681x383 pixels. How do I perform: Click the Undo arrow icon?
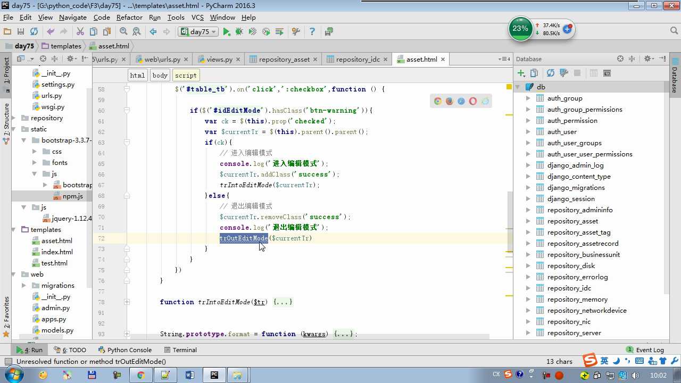click(x=51, y=32)
